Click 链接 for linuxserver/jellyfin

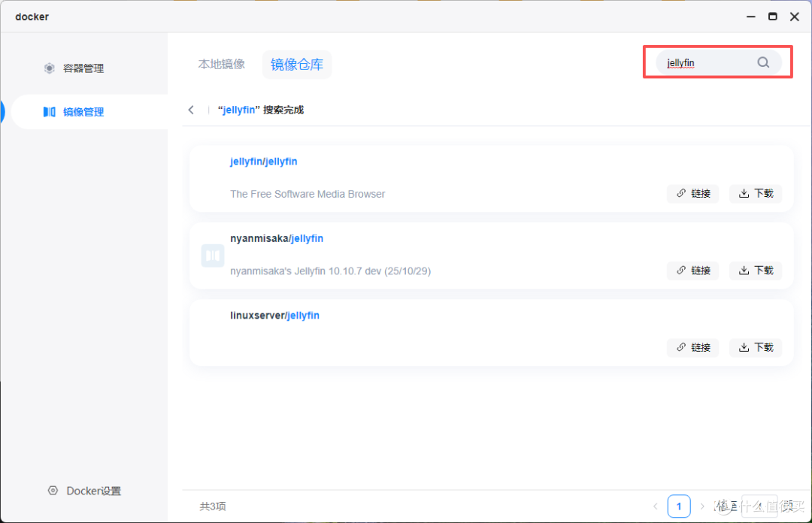[693, 347]
